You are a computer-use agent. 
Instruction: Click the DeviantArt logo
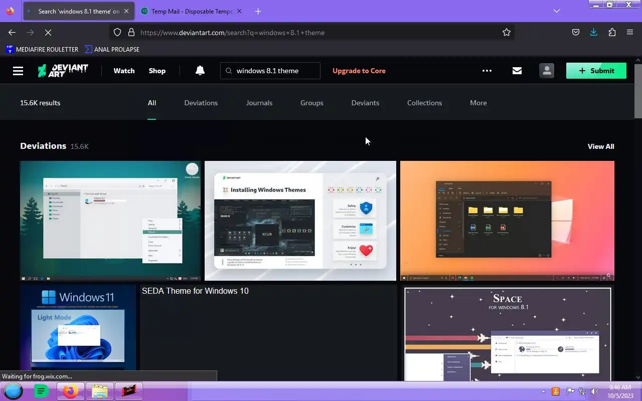click(63, 71)
